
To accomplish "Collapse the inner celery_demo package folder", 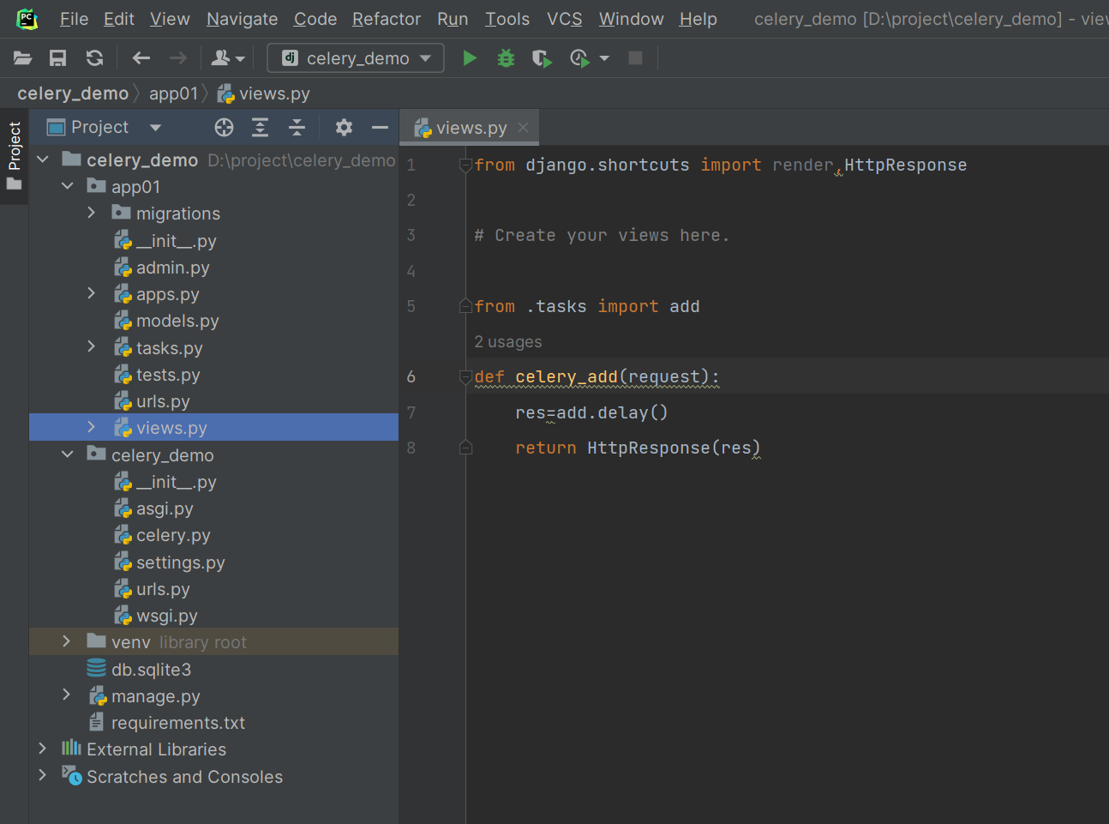I will [x=68, y=454].
